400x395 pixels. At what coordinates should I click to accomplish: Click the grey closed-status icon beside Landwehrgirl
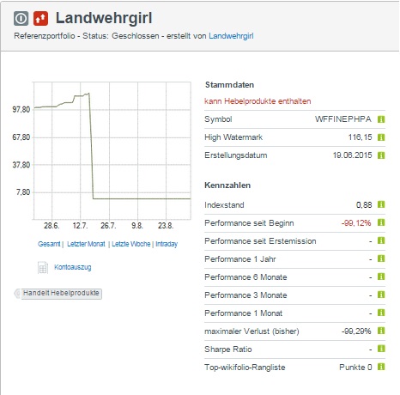tap(21, 19)
